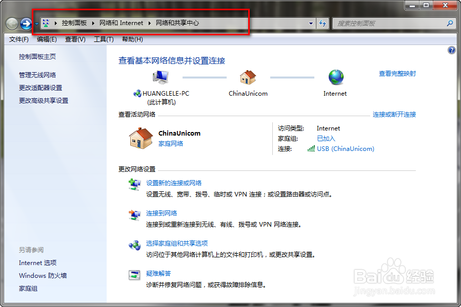Open the 帮助(H) menu
461x307 pixels.
tap(133, 39)
